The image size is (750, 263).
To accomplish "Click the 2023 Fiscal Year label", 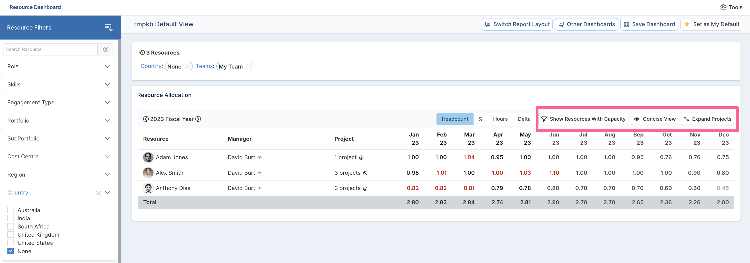I will pos(172,119).
